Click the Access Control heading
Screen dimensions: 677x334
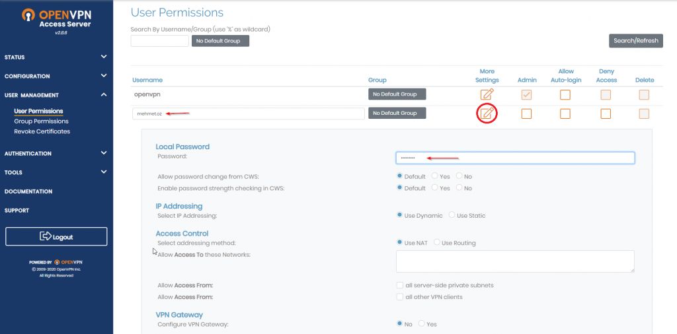[x=182, y=234]
